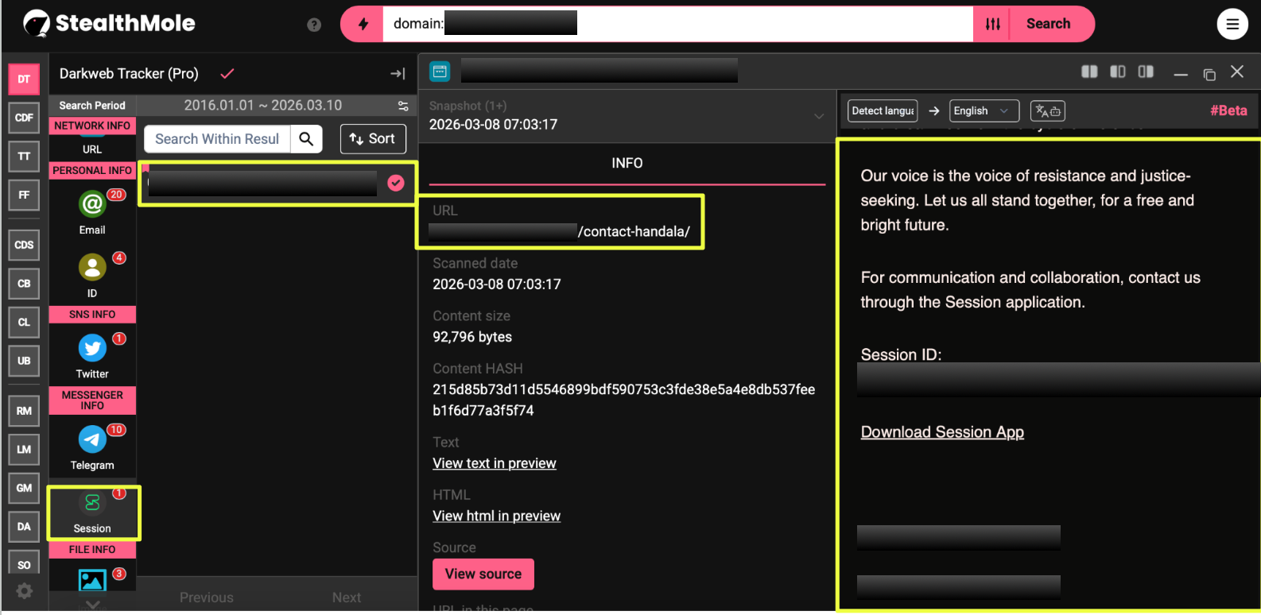This screenshot has width=1261, height=615.
Task: Switch to the CDF sidebar tab
Action: coord(24,118)
